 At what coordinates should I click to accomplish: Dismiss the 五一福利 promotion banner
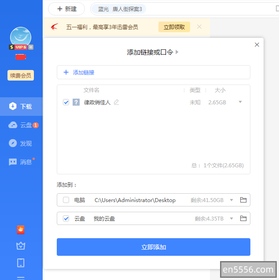coord(199,27)
